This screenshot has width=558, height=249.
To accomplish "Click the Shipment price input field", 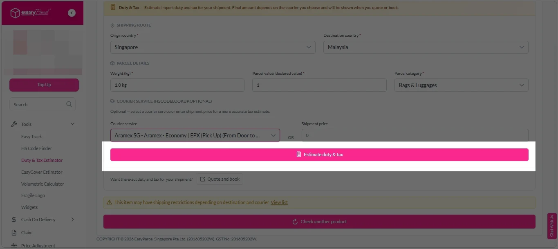I will point(415,135).
